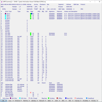102x102 pixels.
Task: Click the Working green legend square
Action: pyautogui.click(x=49, y=98)
